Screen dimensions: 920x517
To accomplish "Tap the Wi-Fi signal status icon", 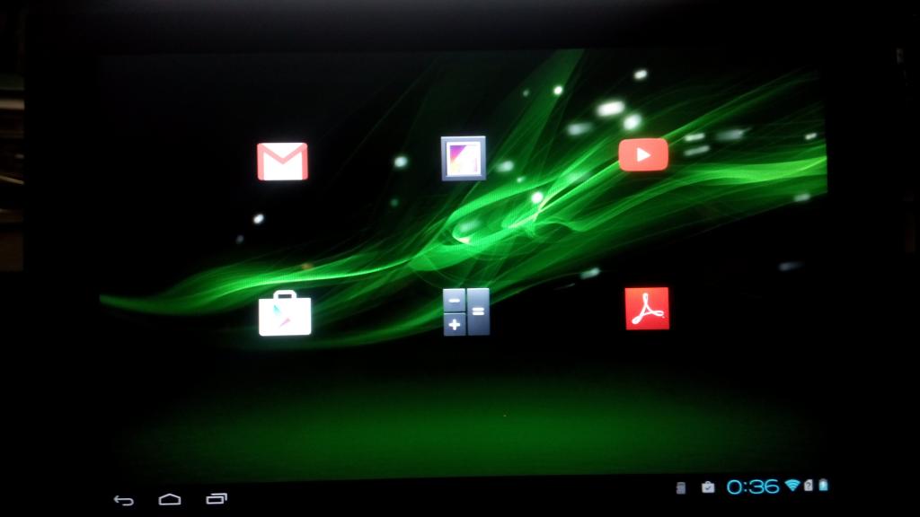I will [792, 485].
